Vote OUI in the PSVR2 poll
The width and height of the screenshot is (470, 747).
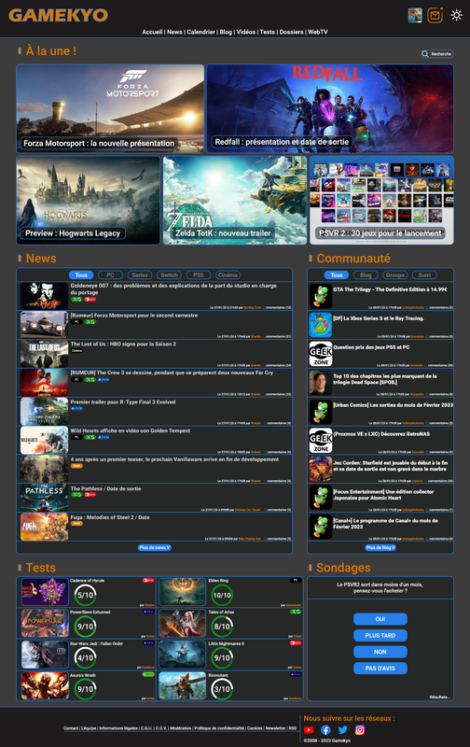click(x=380, y=619)
